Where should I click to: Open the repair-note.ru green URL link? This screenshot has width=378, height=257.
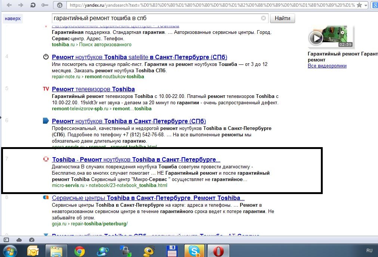coord(98,77)
